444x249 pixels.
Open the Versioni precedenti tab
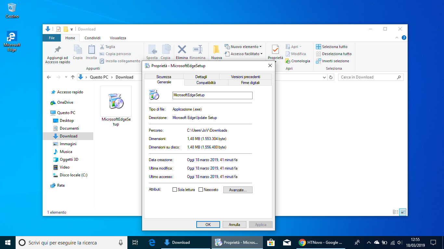click(246, 77)
